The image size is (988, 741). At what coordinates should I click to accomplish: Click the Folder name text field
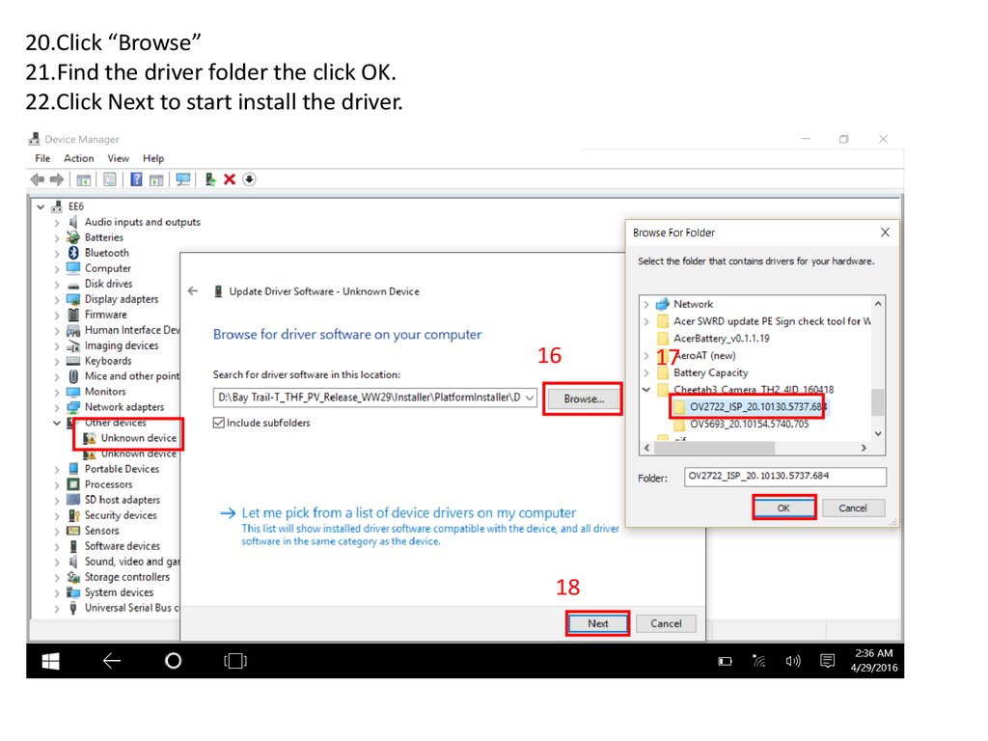[785, 477]
